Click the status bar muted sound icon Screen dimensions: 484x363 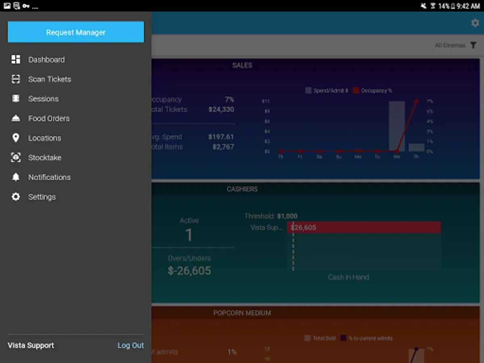tap(423, 6)
